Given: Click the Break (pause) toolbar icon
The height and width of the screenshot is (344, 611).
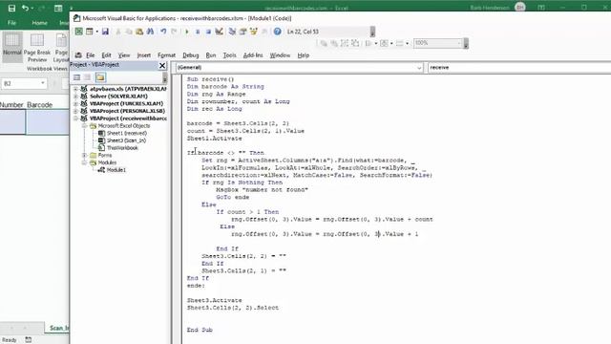Looking at the screenshot, I should [198, 32].
